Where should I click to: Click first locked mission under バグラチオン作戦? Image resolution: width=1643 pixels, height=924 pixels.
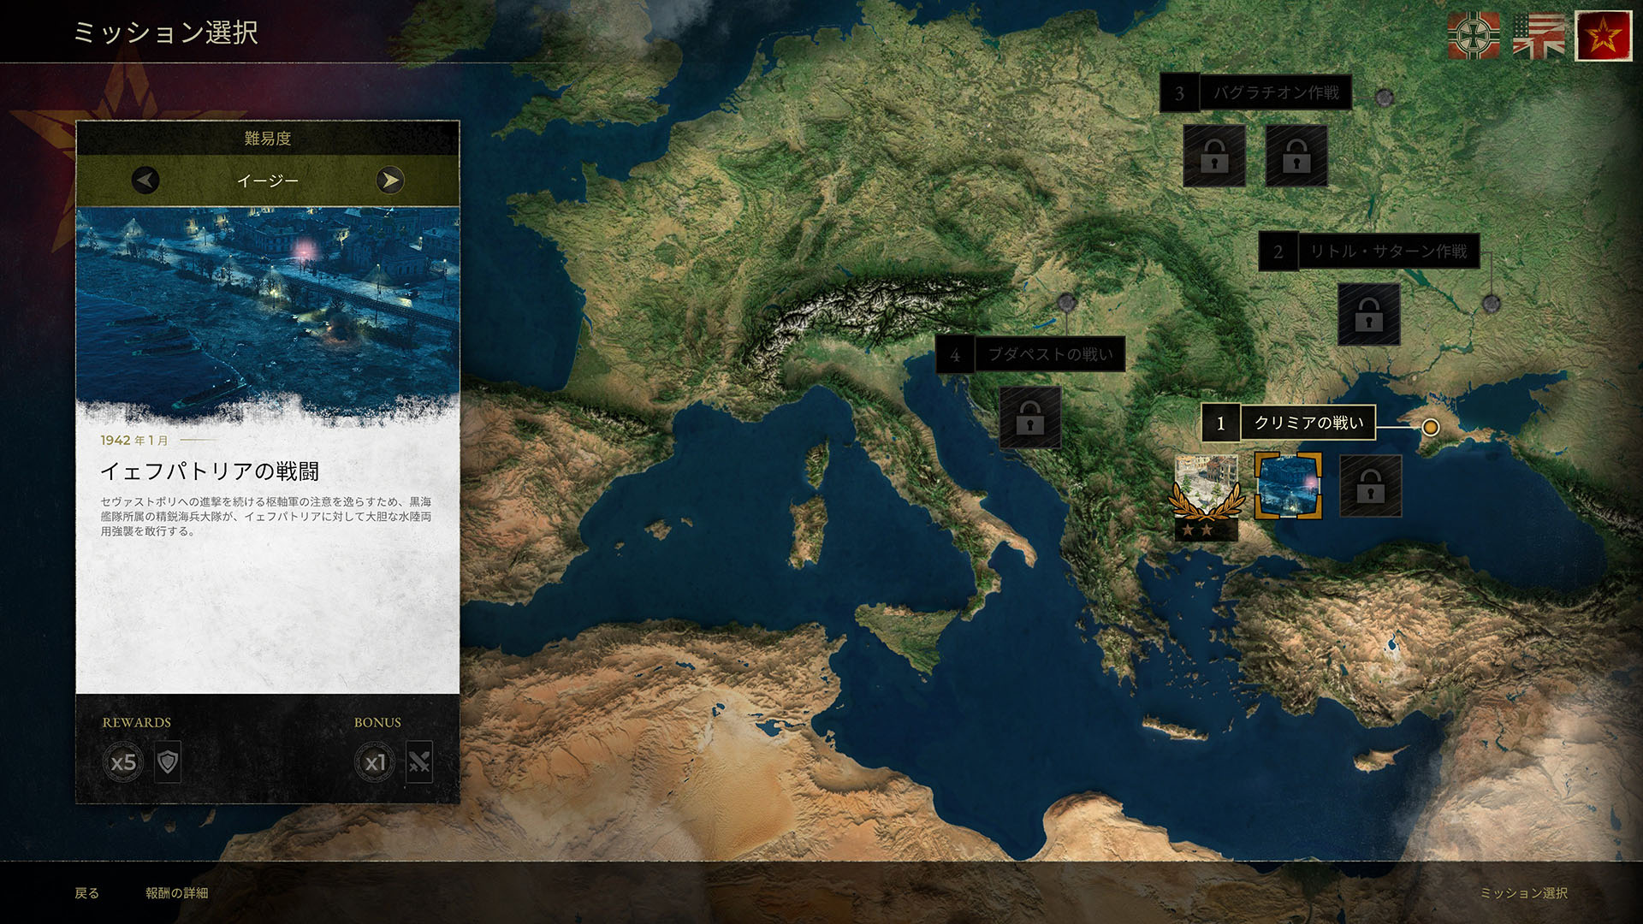coord(1214,156)
